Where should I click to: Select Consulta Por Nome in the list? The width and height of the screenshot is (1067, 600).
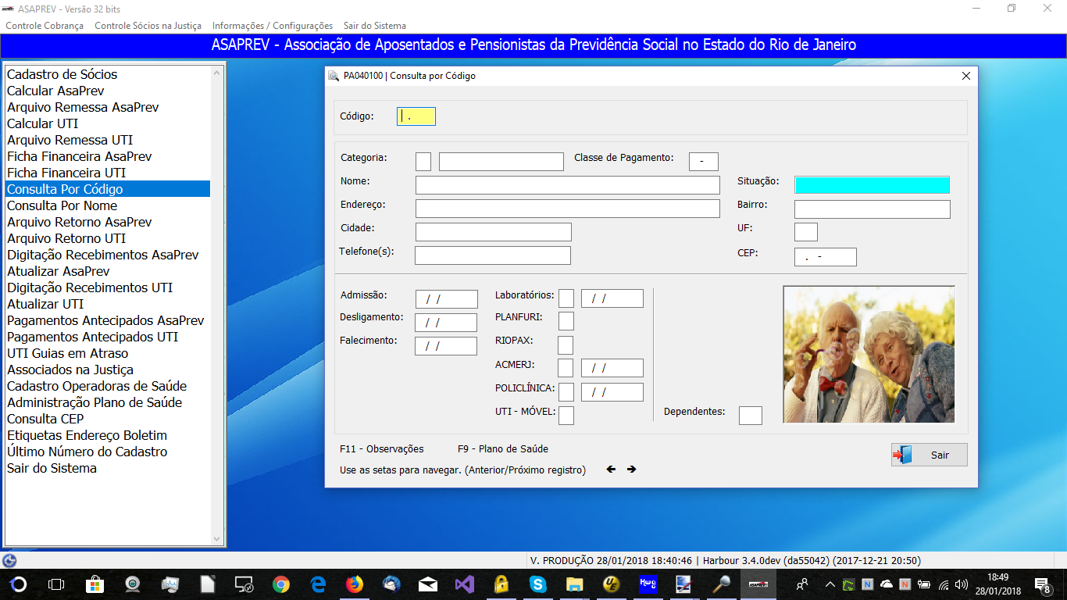[62, 205]
